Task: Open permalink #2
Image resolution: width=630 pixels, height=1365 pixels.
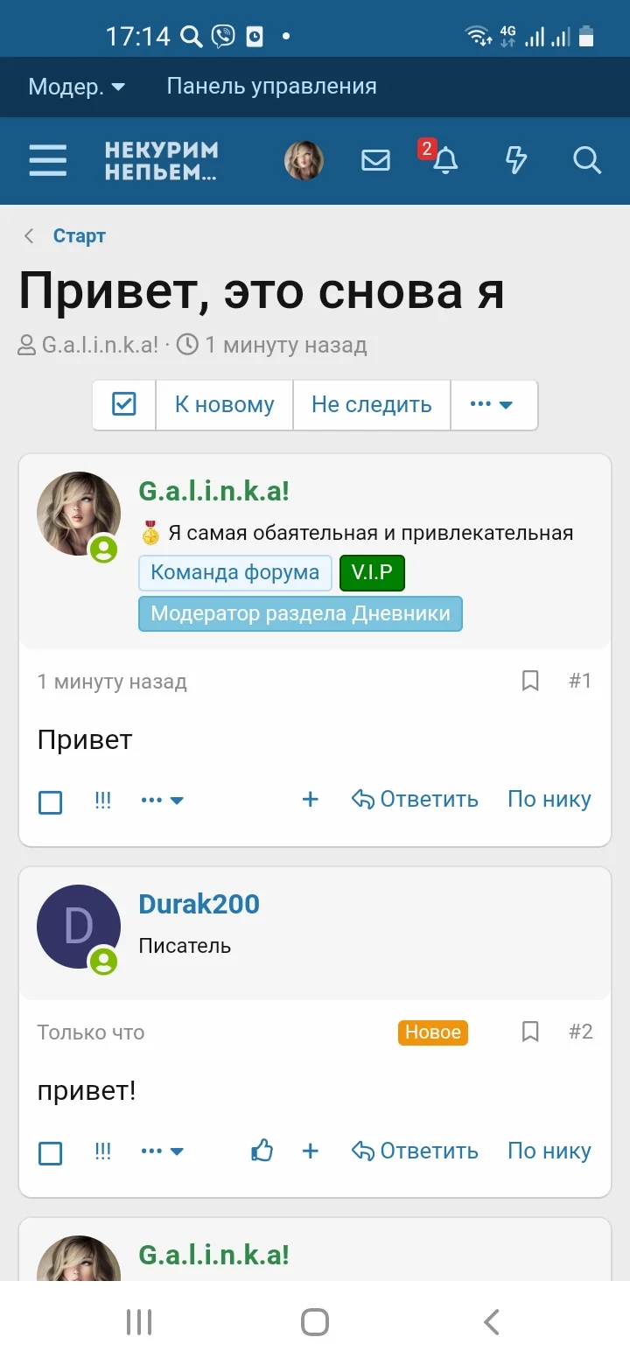Action: click(581, 1032)
